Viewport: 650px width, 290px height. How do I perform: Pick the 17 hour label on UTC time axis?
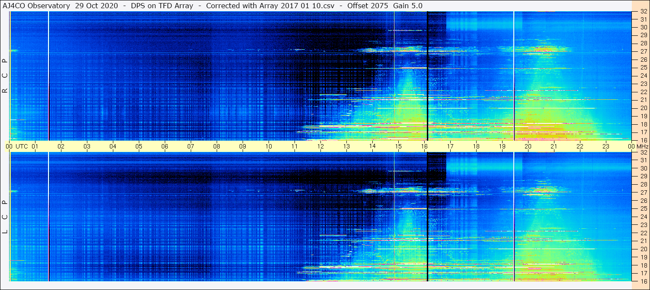coord(450,146)
